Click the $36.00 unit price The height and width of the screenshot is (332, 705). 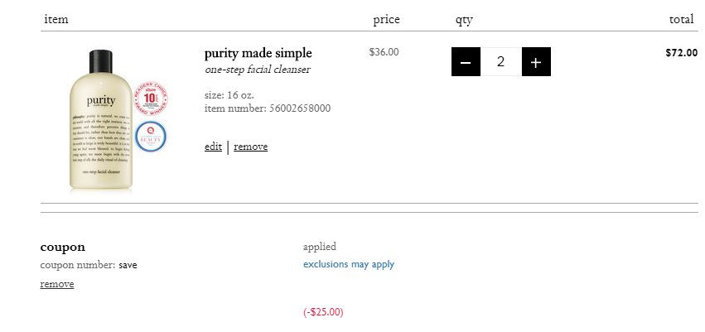(384, 52)
